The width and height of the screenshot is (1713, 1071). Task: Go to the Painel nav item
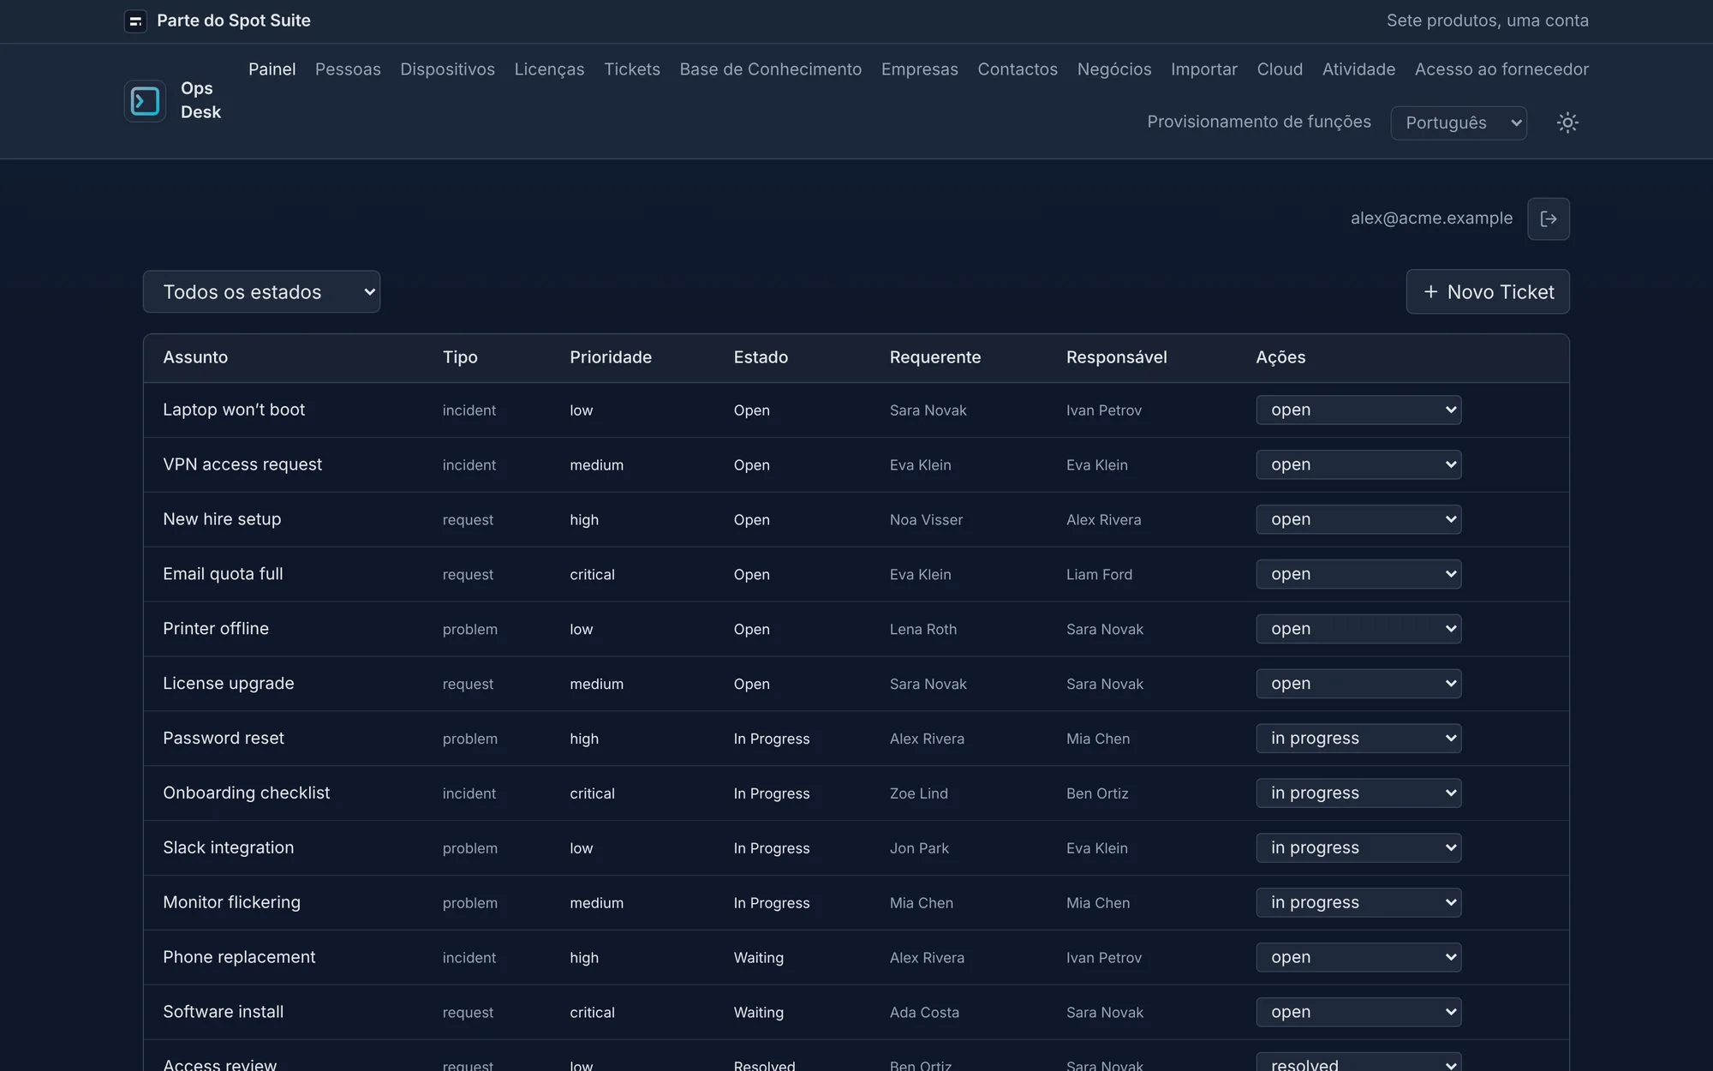(x=272, y=69)
